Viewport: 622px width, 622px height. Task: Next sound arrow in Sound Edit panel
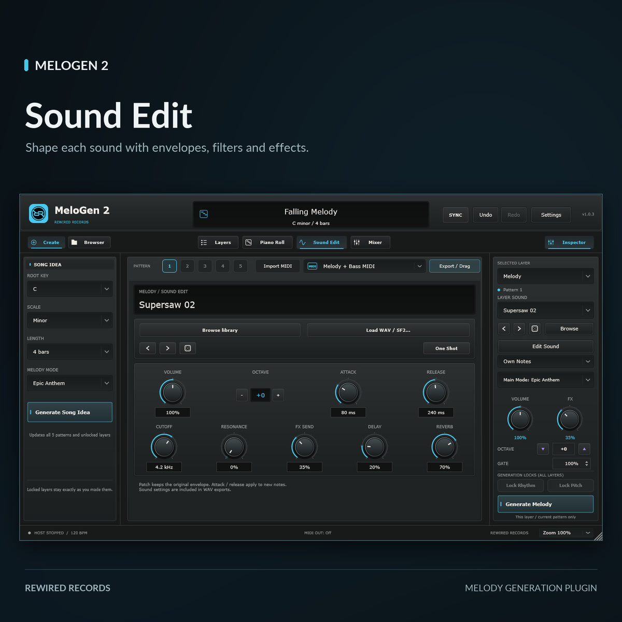(167, 348)
